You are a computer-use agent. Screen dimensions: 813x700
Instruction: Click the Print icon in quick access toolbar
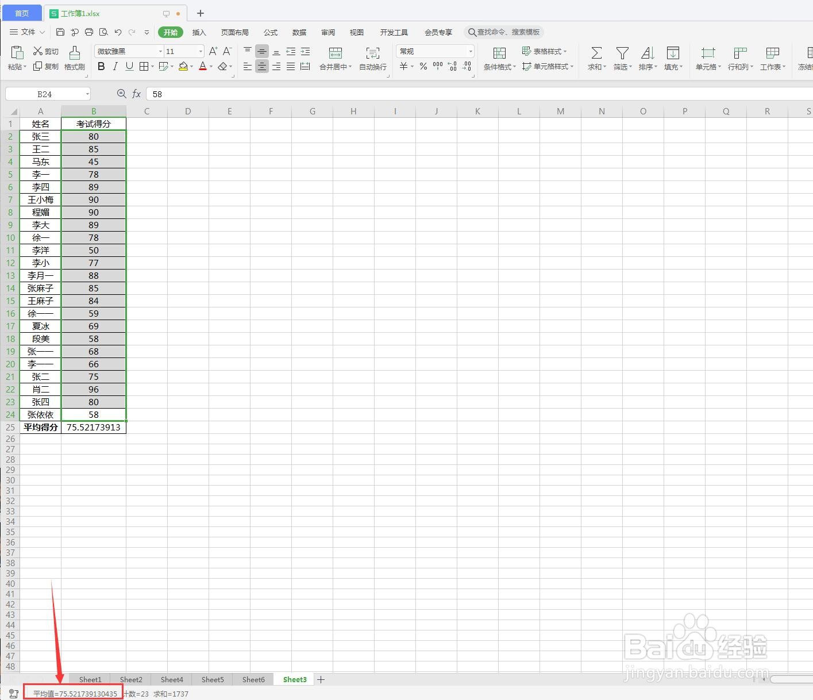pyautogui.click(x=89, y=32)
